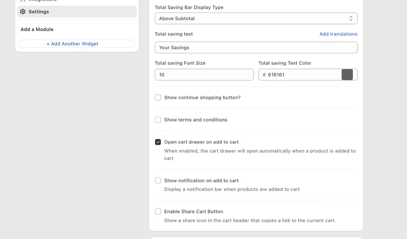This screenshot has width=407, height=239.
Task: Click 'Total saving Font Size' label
Action: click(180, 63)
